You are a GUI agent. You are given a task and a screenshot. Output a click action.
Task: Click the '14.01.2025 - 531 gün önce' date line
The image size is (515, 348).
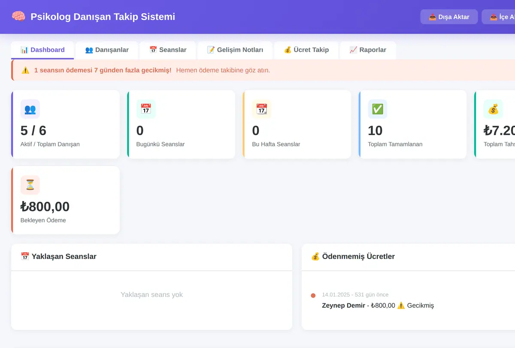pos(355,295)
